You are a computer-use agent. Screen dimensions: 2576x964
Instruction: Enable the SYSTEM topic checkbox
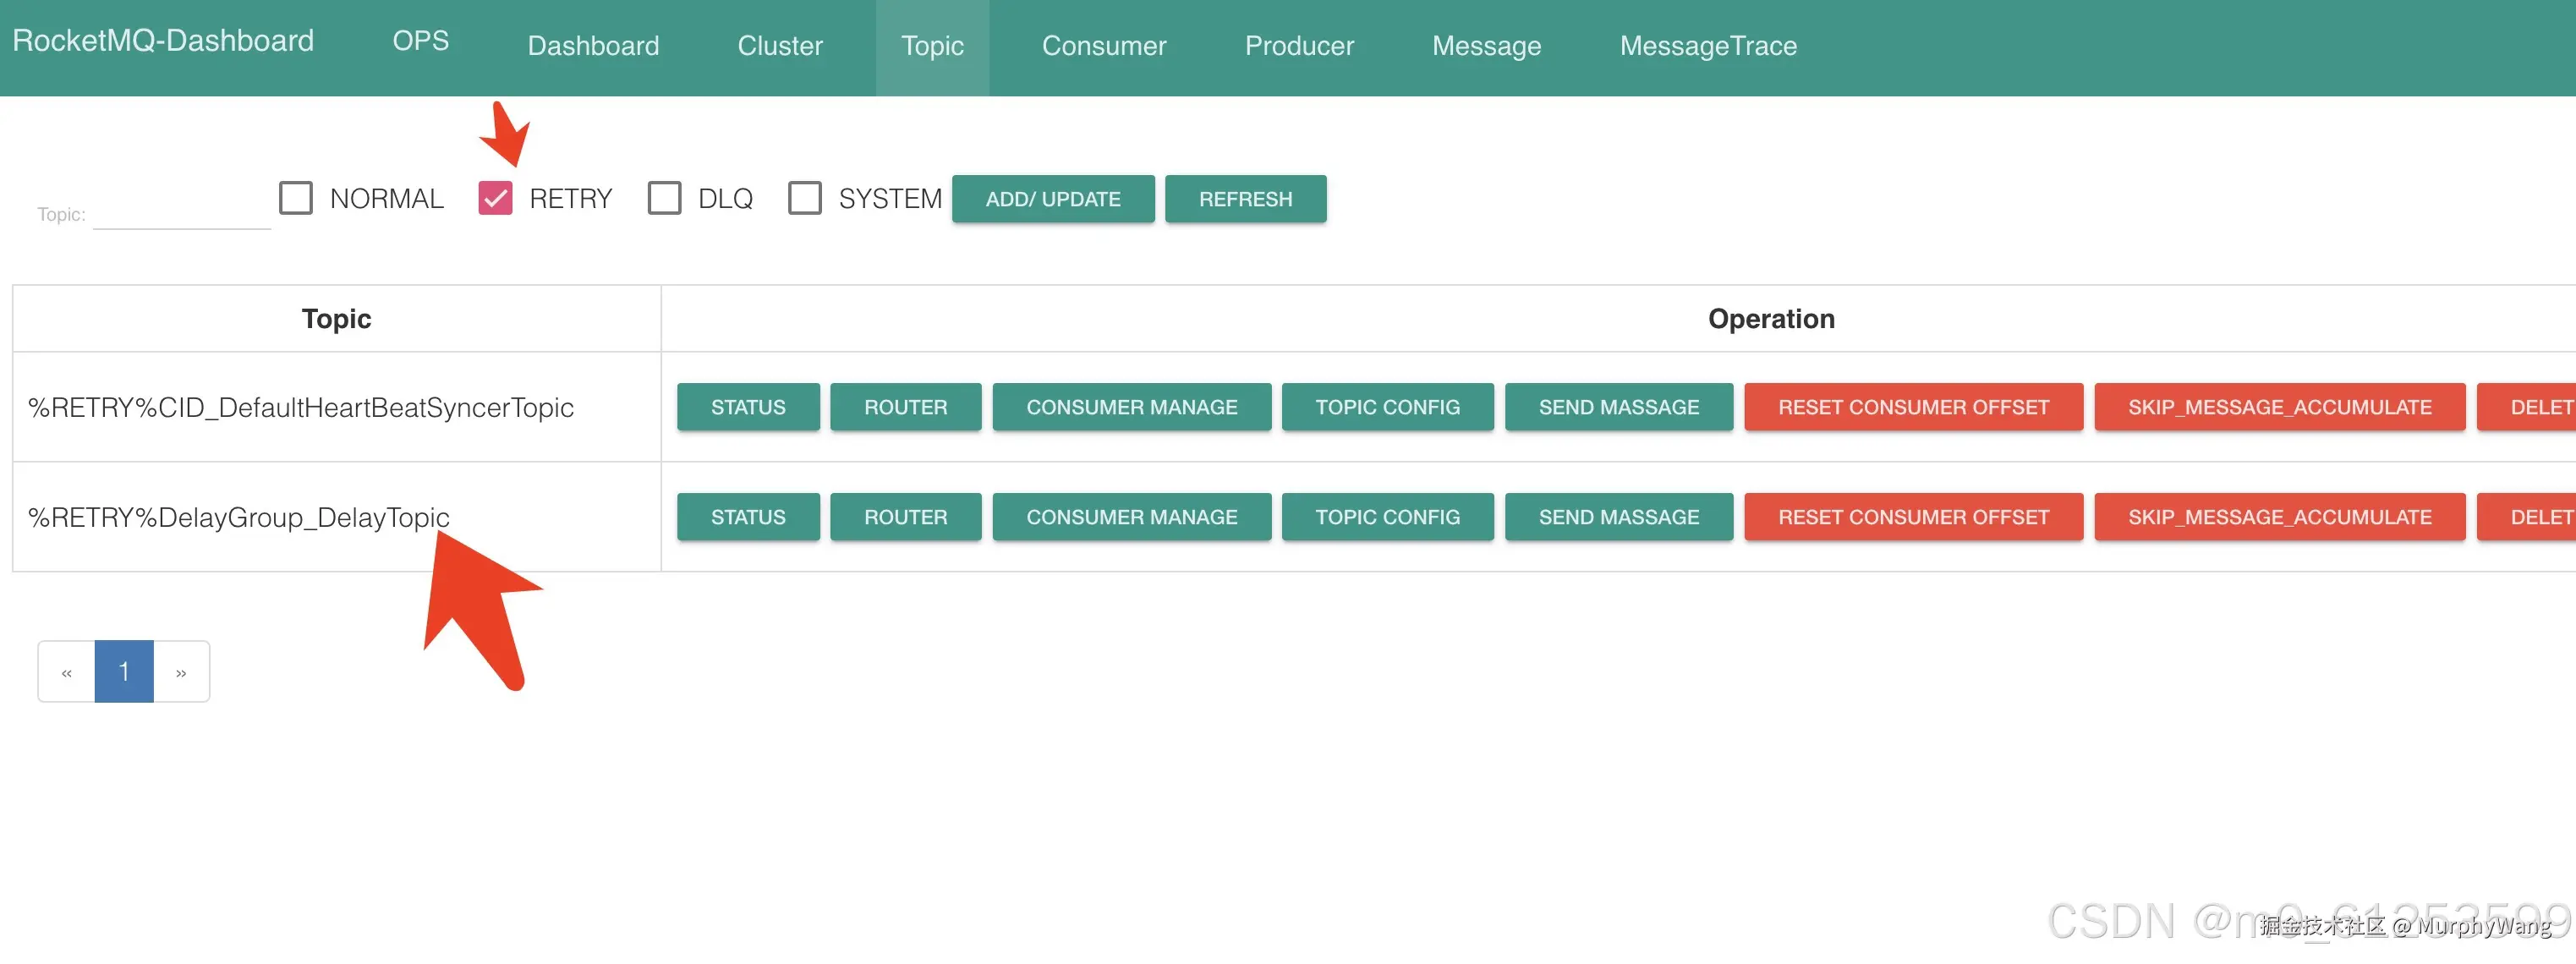804,198
